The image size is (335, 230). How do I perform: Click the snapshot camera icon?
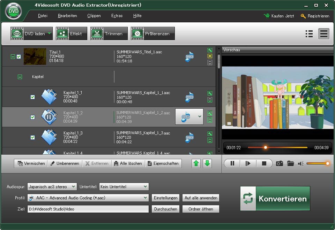280,163
